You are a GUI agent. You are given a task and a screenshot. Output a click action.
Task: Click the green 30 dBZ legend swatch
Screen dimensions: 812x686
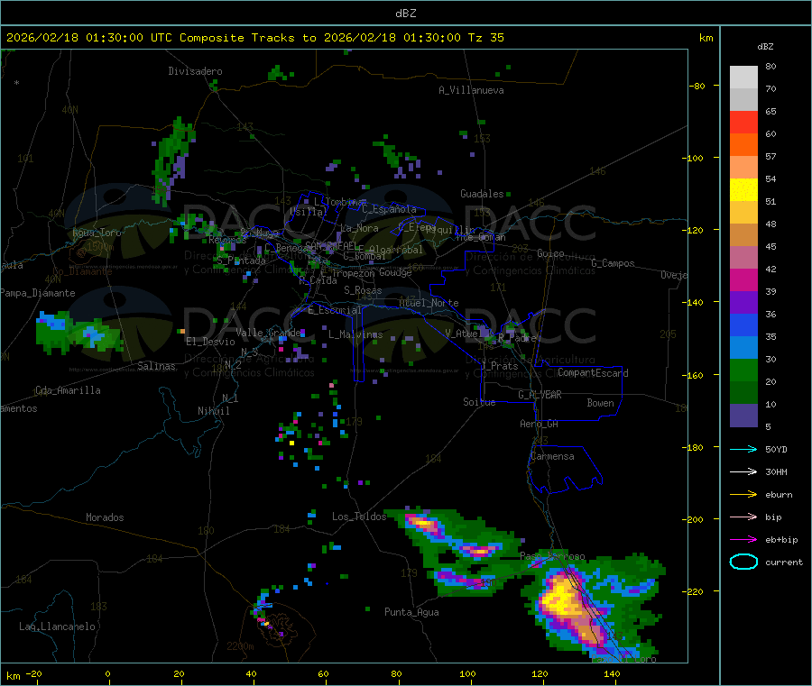coord(743,370)
